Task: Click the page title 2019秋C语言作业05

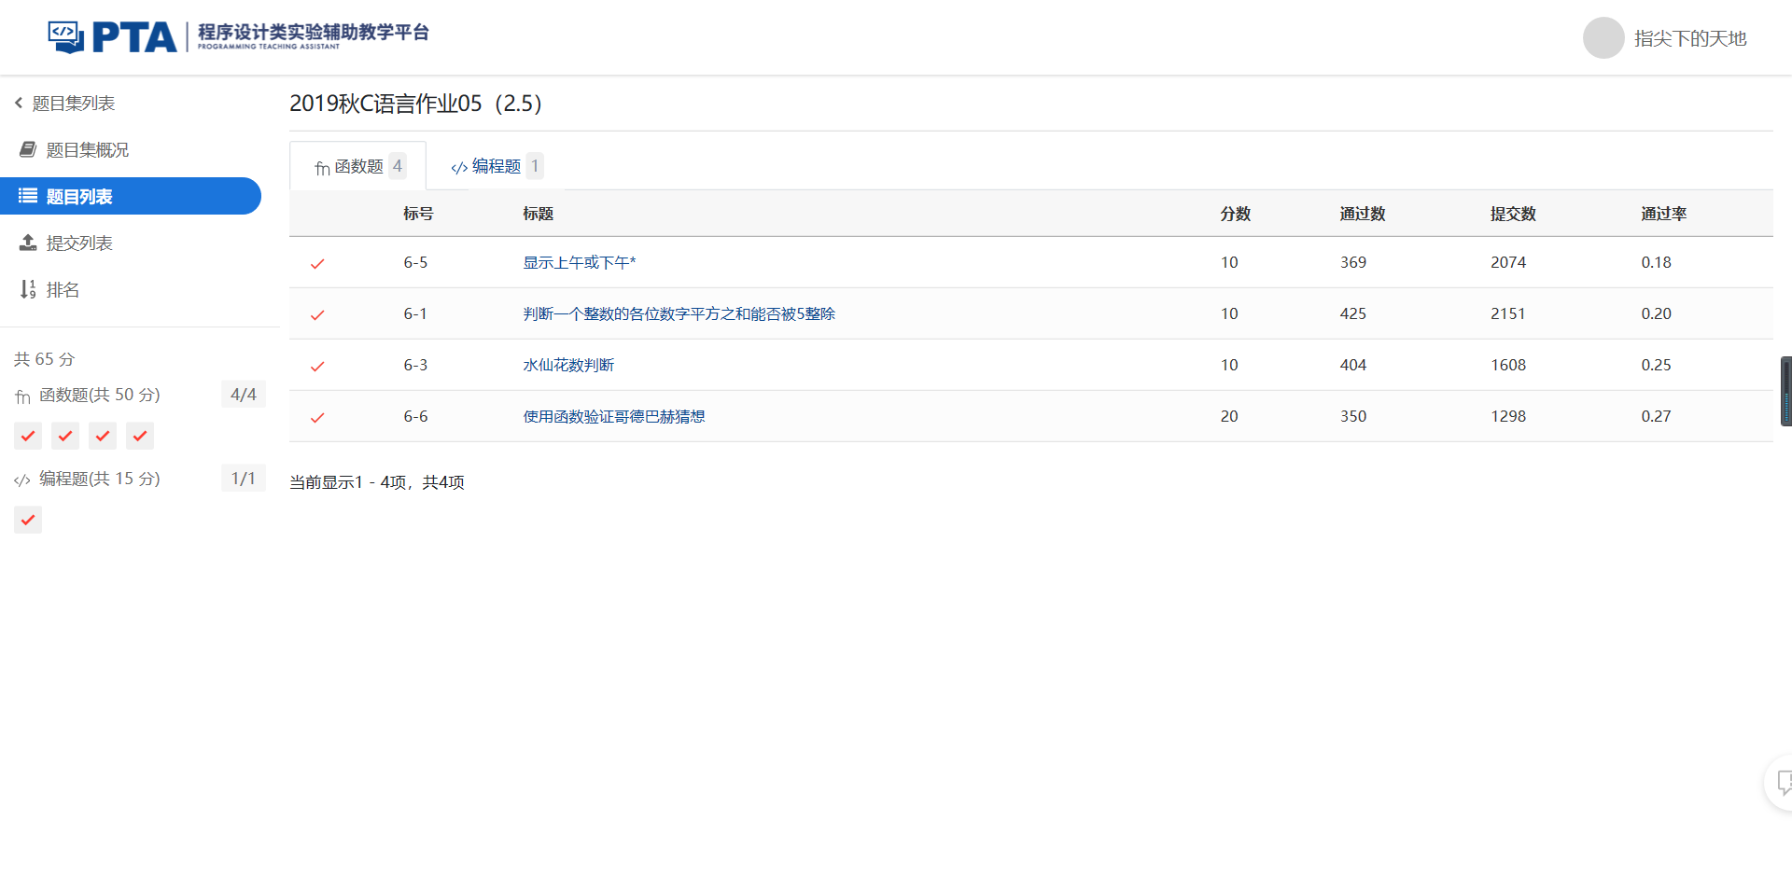Action: click(415, 103)
